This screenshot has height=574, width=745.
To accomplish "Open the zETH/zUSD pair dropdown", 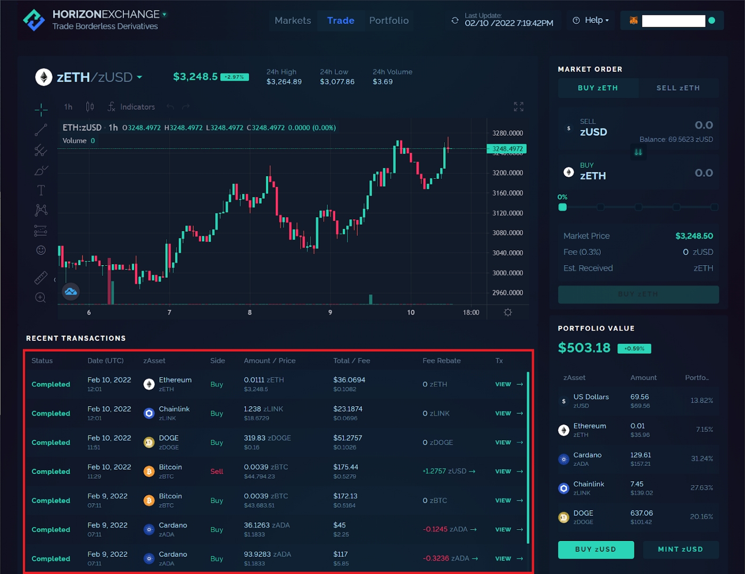I will tap(139, 77).
